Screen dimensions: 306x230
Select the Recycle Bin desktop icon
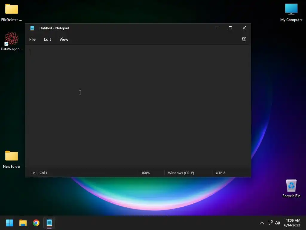291,188
